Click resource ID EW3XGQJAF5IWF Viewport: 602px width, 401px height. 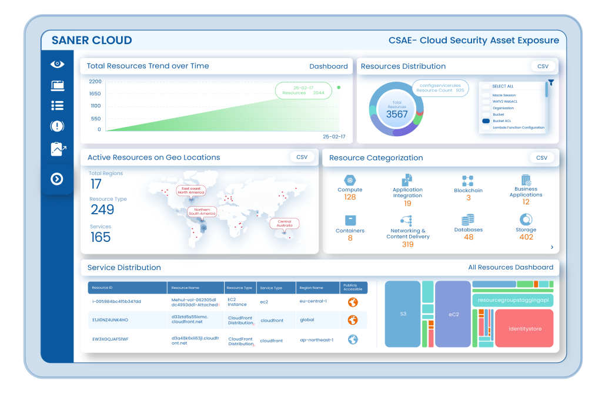pyautogui.click(x=110, y=339)
